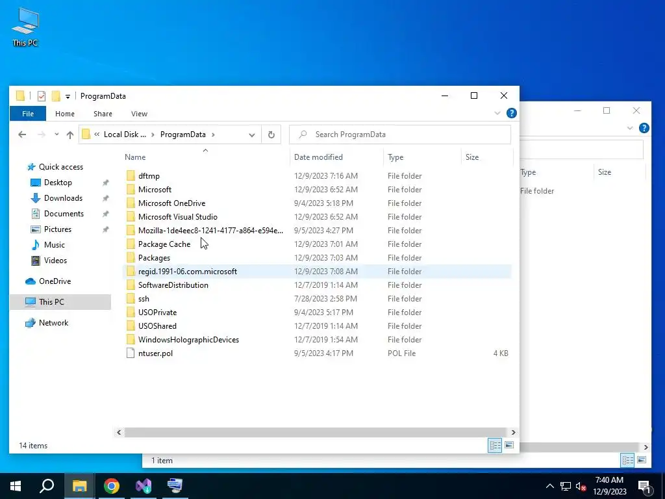Switch to large icons view in ProgramData
The image size is (665, 499).
[x=509, y=445]
